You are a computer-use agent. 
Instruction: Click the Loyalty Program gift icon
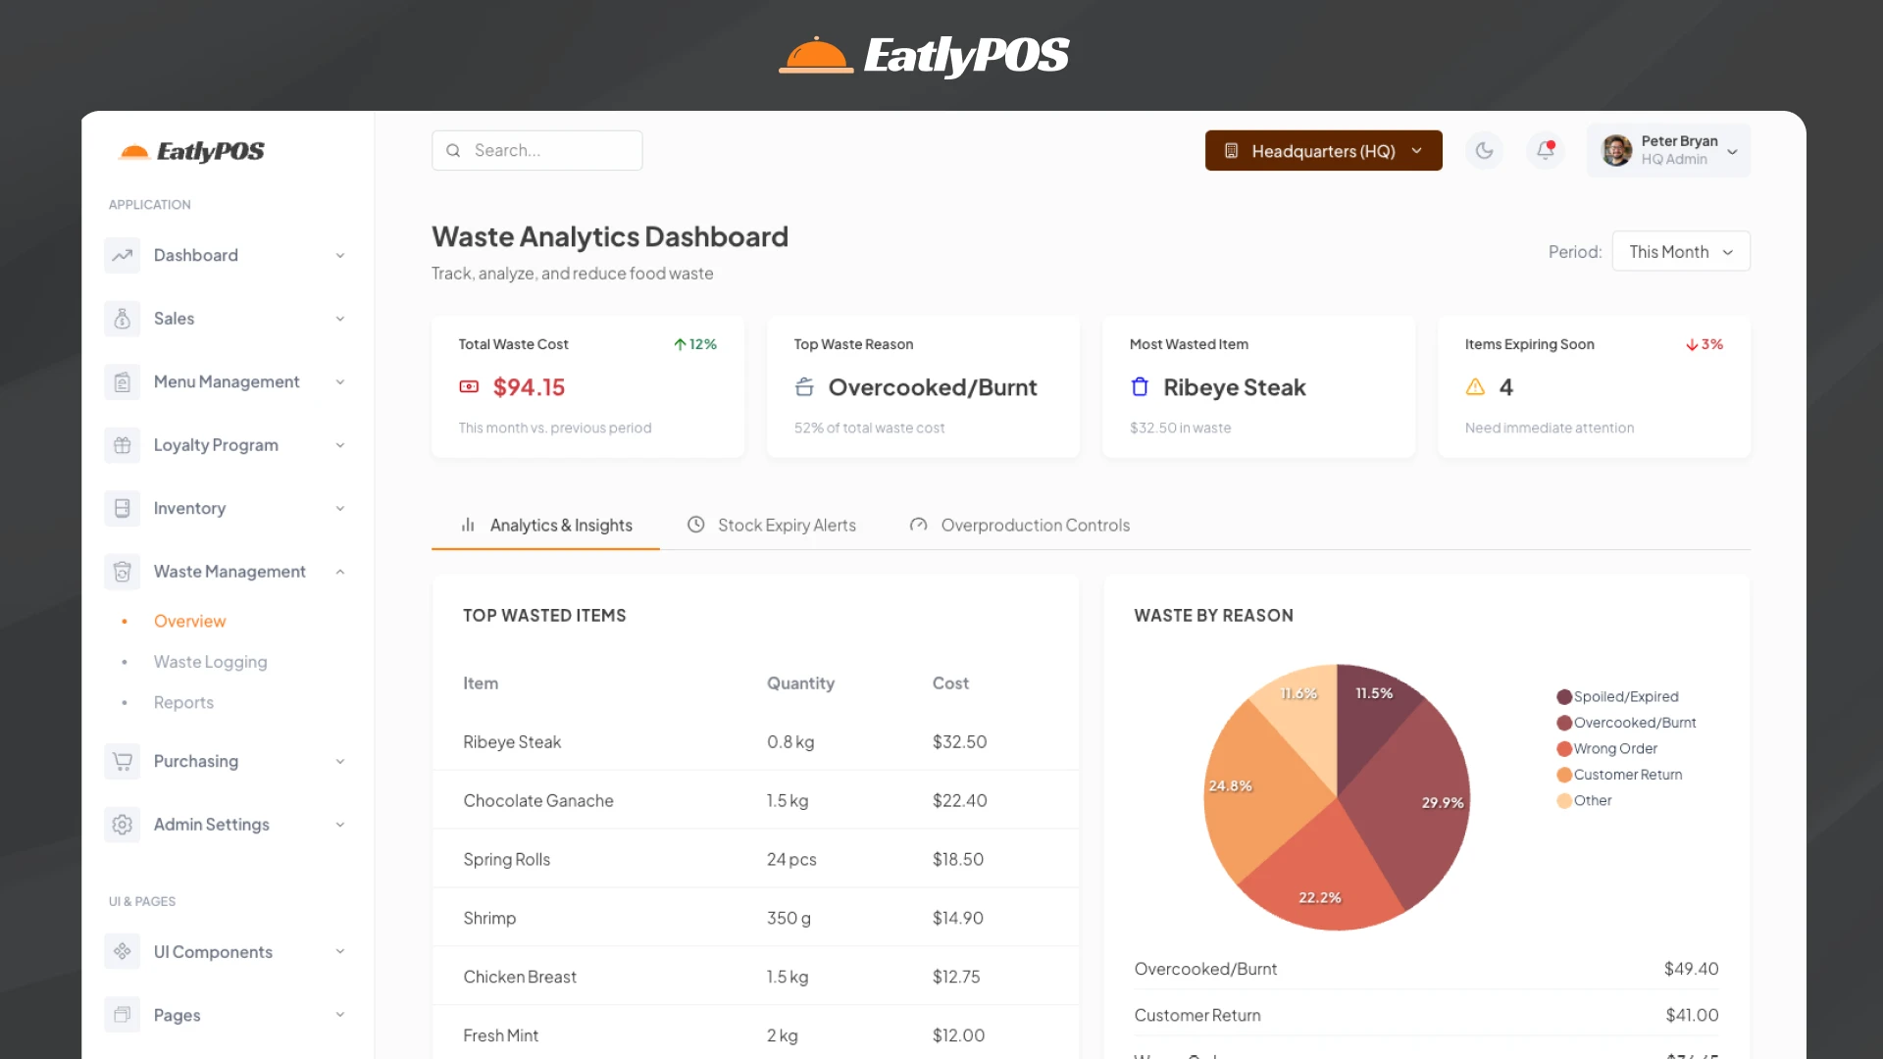122,445
